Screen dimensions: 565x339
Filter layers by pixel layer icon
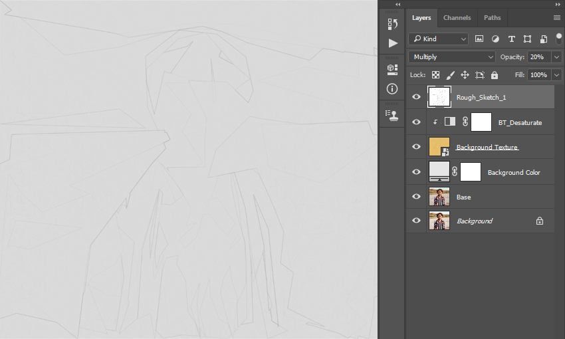(479, 39)
